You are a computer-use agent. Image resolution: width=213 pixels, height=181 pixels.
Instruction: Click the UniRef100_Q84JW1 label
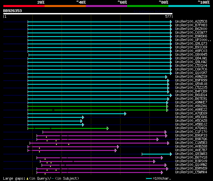[191, 58]
